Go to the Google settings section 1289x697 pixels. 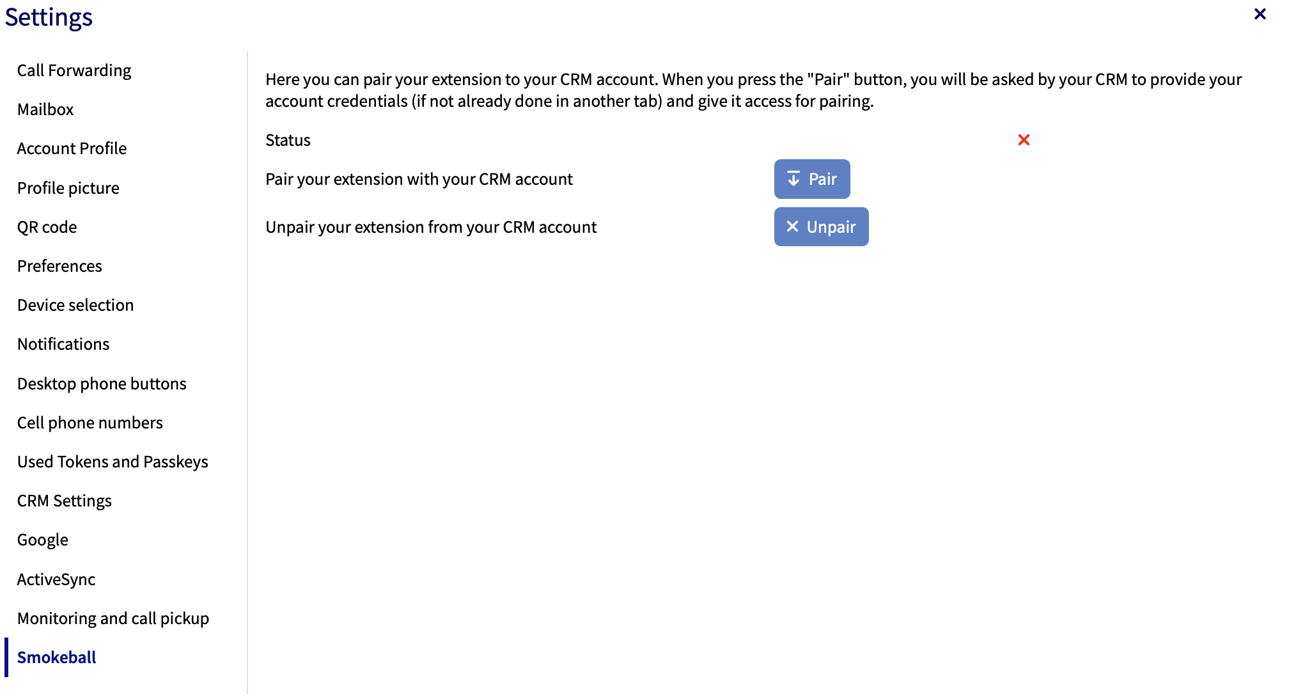click(43, 540)
